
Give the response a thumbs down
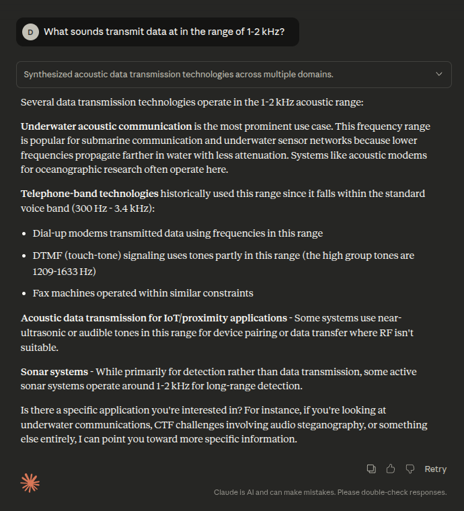coord(410,469)
